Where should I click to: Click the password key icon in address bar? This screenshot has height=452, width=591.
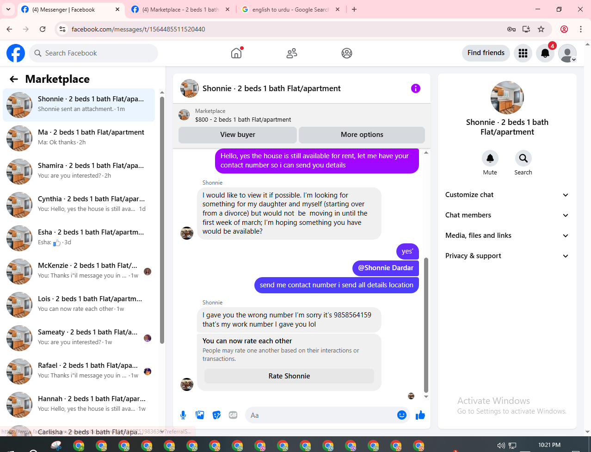pos(511,29)
